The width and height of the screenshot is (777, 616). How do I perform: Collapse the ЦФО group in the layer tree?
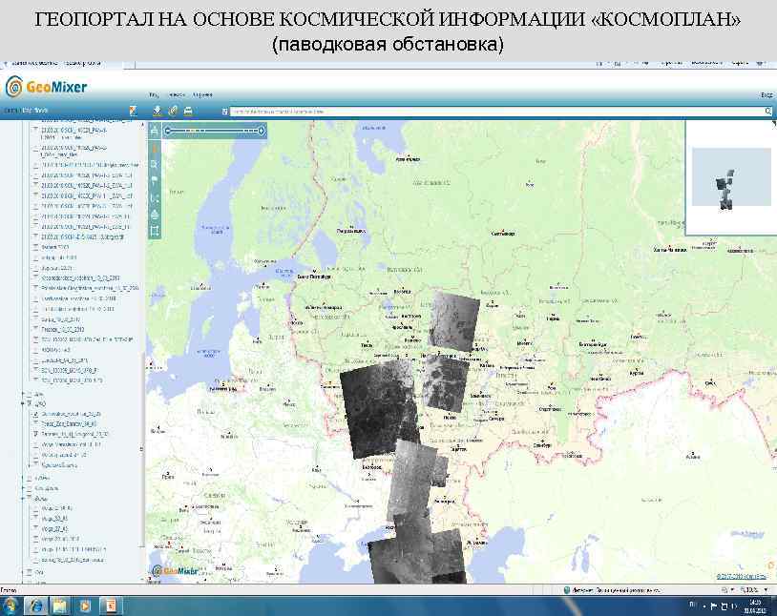click(x=23, y=403)
